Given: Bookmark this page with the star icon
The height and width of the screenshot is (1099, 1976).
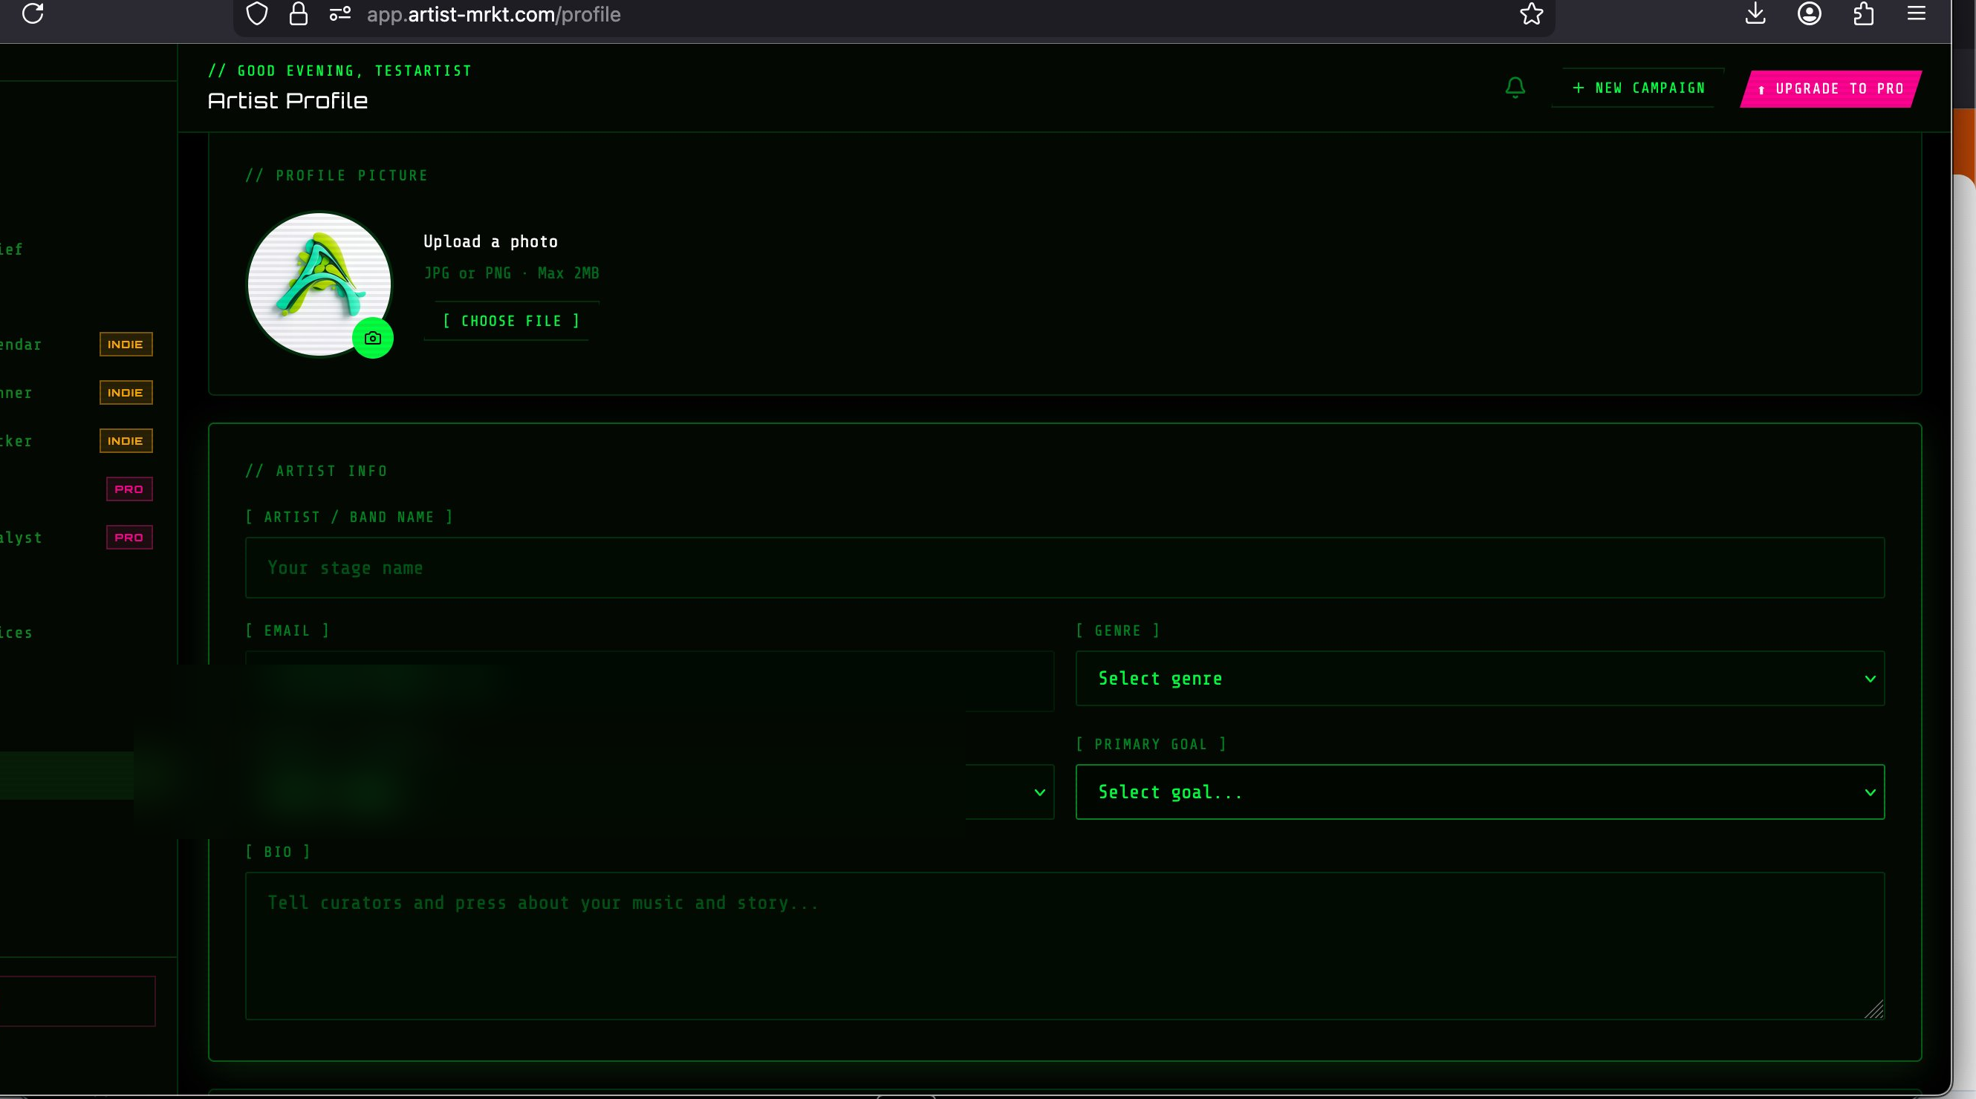Looking at the screenshot, I should [1531, 14].
